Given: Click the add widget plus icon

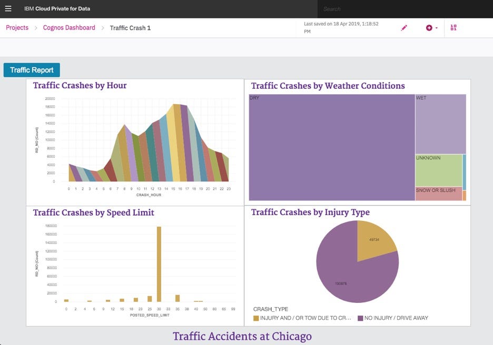Looking at the screenshot, I should tap(428, 27).
